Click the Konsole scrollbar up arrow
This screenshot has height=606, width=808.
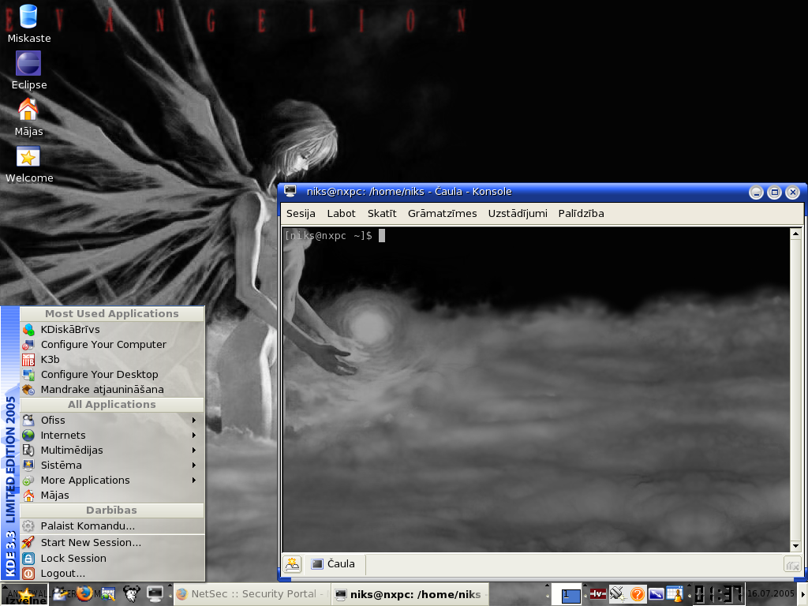click(795, 234)
